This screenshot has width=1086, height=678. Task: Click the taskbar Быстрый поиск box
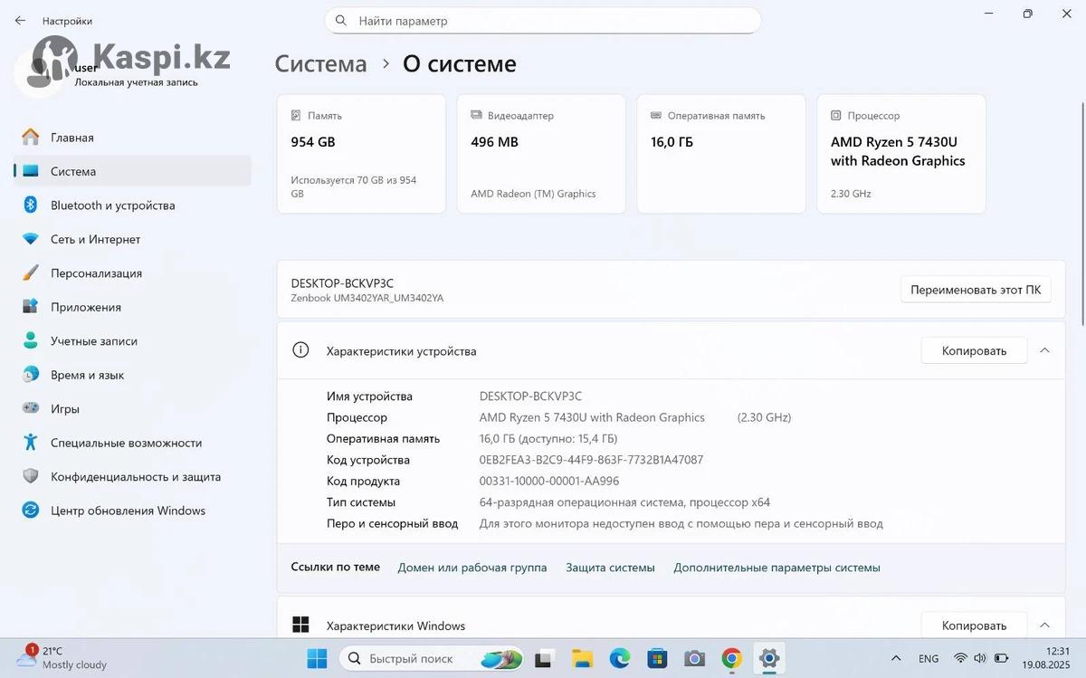point(433,658)
